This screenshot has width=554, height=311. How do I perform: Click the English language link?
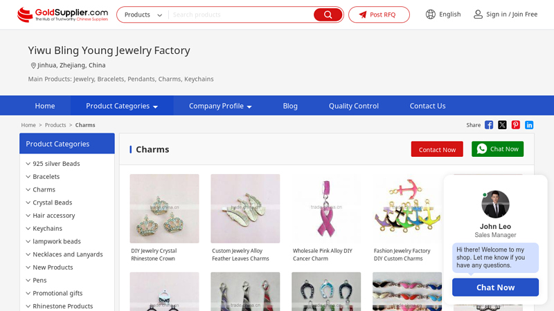click(x=449, y=14)
